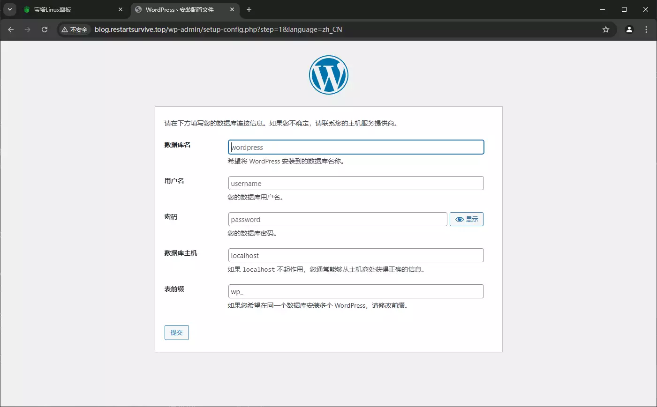Minimize the browser window
The width and height of the screenshot is (657, 407).
click(603, 9)
